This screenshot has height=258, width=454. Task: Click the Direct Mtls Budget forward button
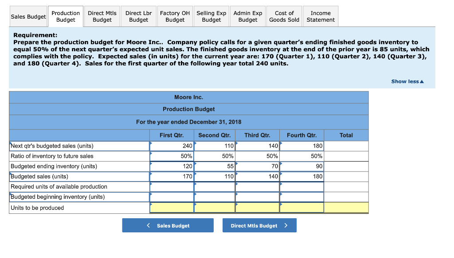click(x=259, y=225)
